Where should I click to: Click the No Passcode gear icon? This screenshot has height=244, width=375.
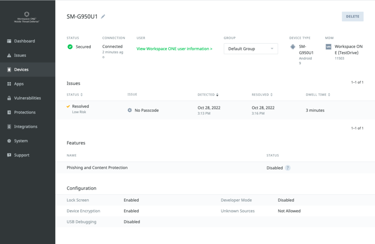pos(129,110)
